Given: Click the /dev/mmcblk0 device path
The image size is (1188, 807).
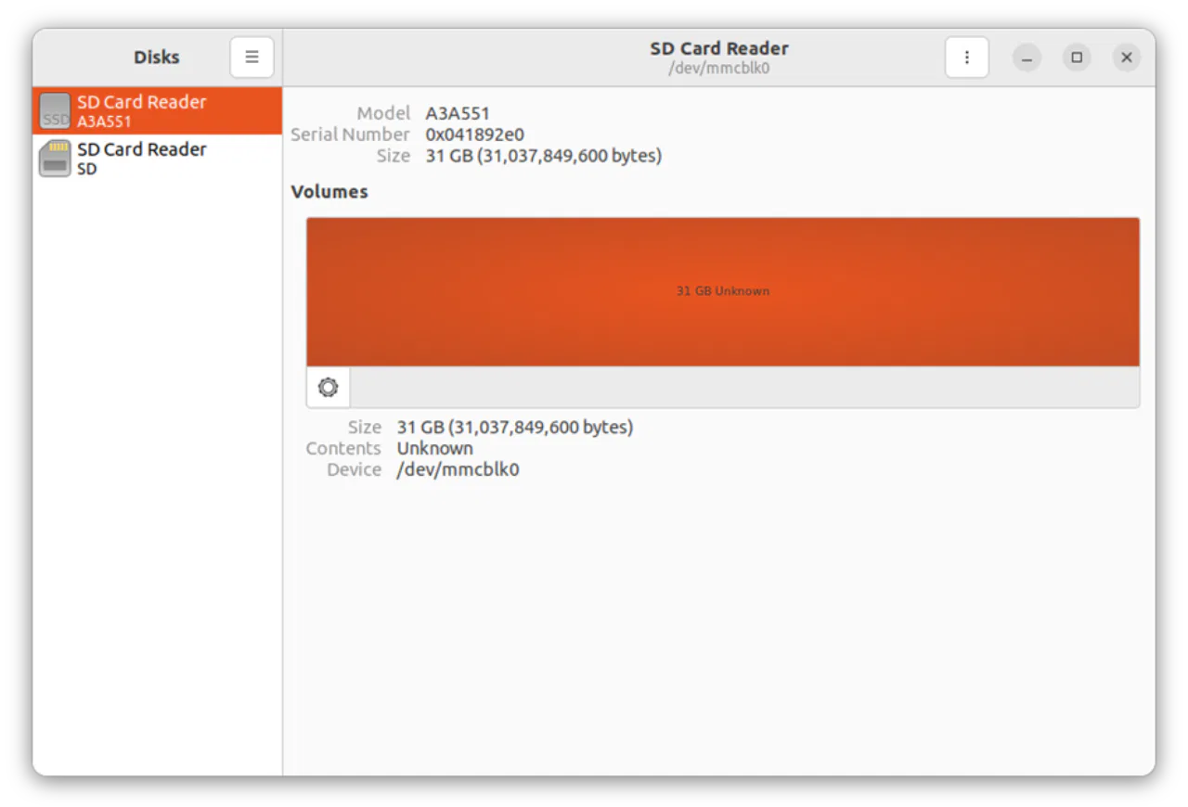Looking at the screenshot, I should click(458, 469).
